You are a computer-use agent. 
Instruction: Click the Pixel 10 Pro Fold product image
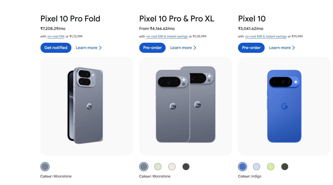[x=86, y=106]
